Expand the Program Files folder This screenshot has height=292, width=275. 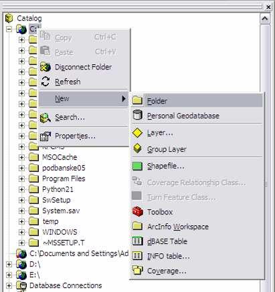coord(21,178)
